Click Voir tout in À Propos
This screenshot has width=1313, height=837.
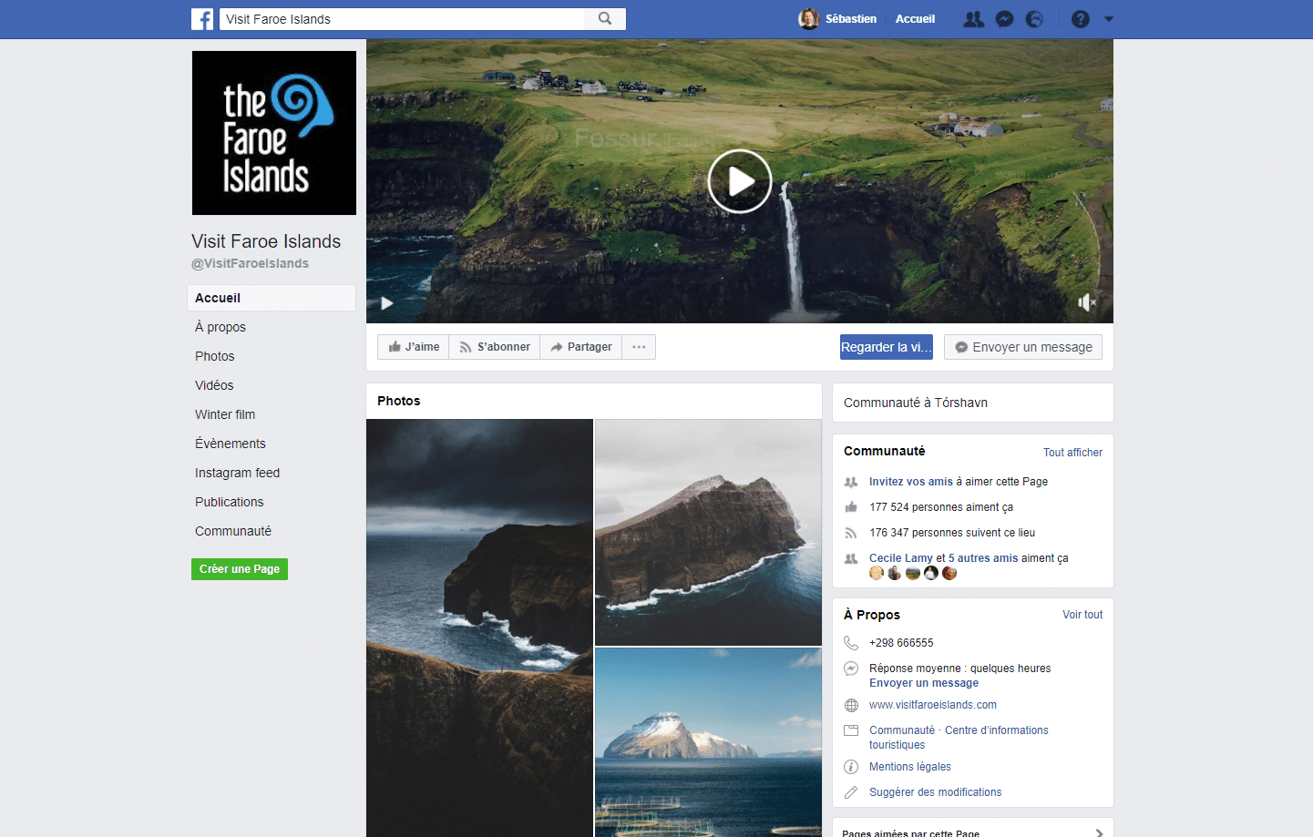(x=1082, y=615)
